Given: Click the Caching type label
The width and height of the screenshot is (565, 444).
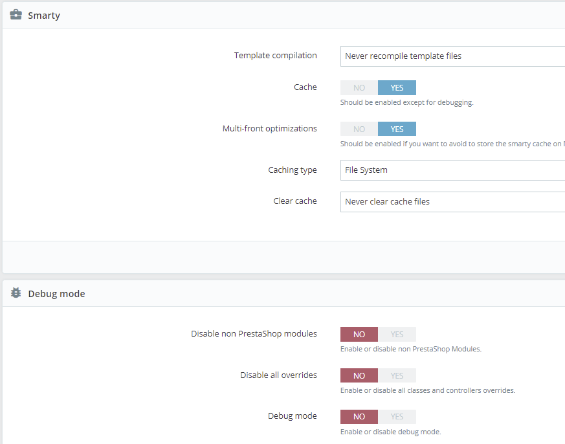Looking at the screenshot, I should (x=293, y=170).
